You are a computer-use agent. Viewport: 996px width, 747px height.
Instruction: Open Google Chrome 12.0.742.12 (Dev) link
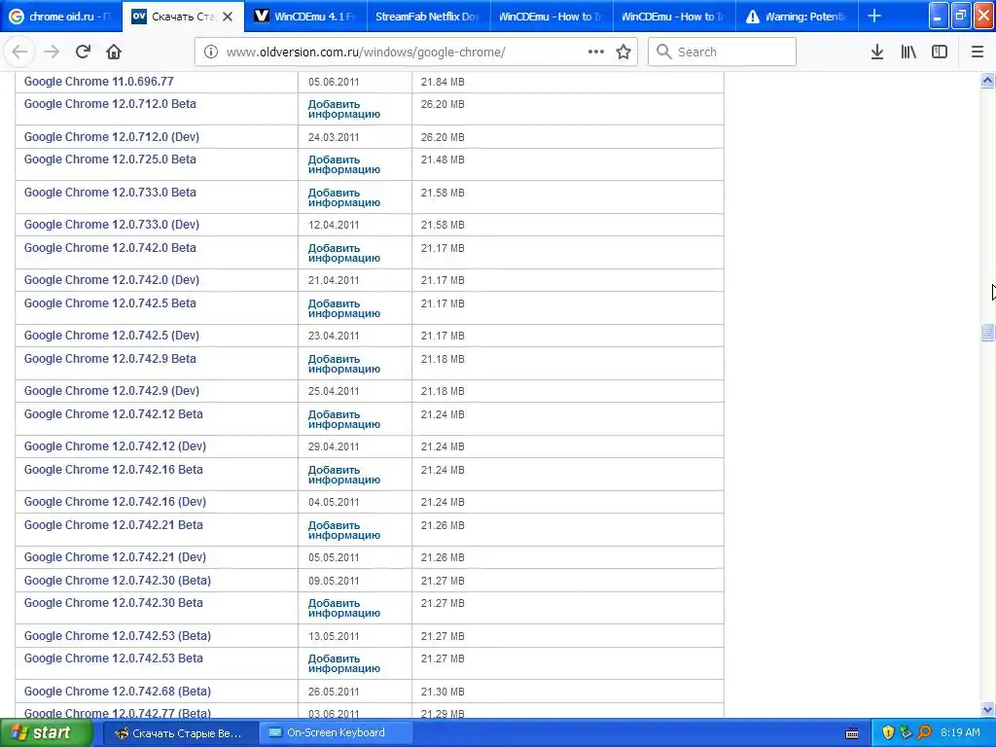(x=115, y=445)
